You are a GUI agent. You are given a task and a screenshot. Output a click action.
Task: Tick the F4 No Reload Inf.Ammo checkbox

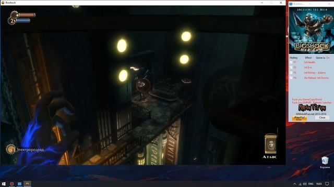tap(291, 78)
